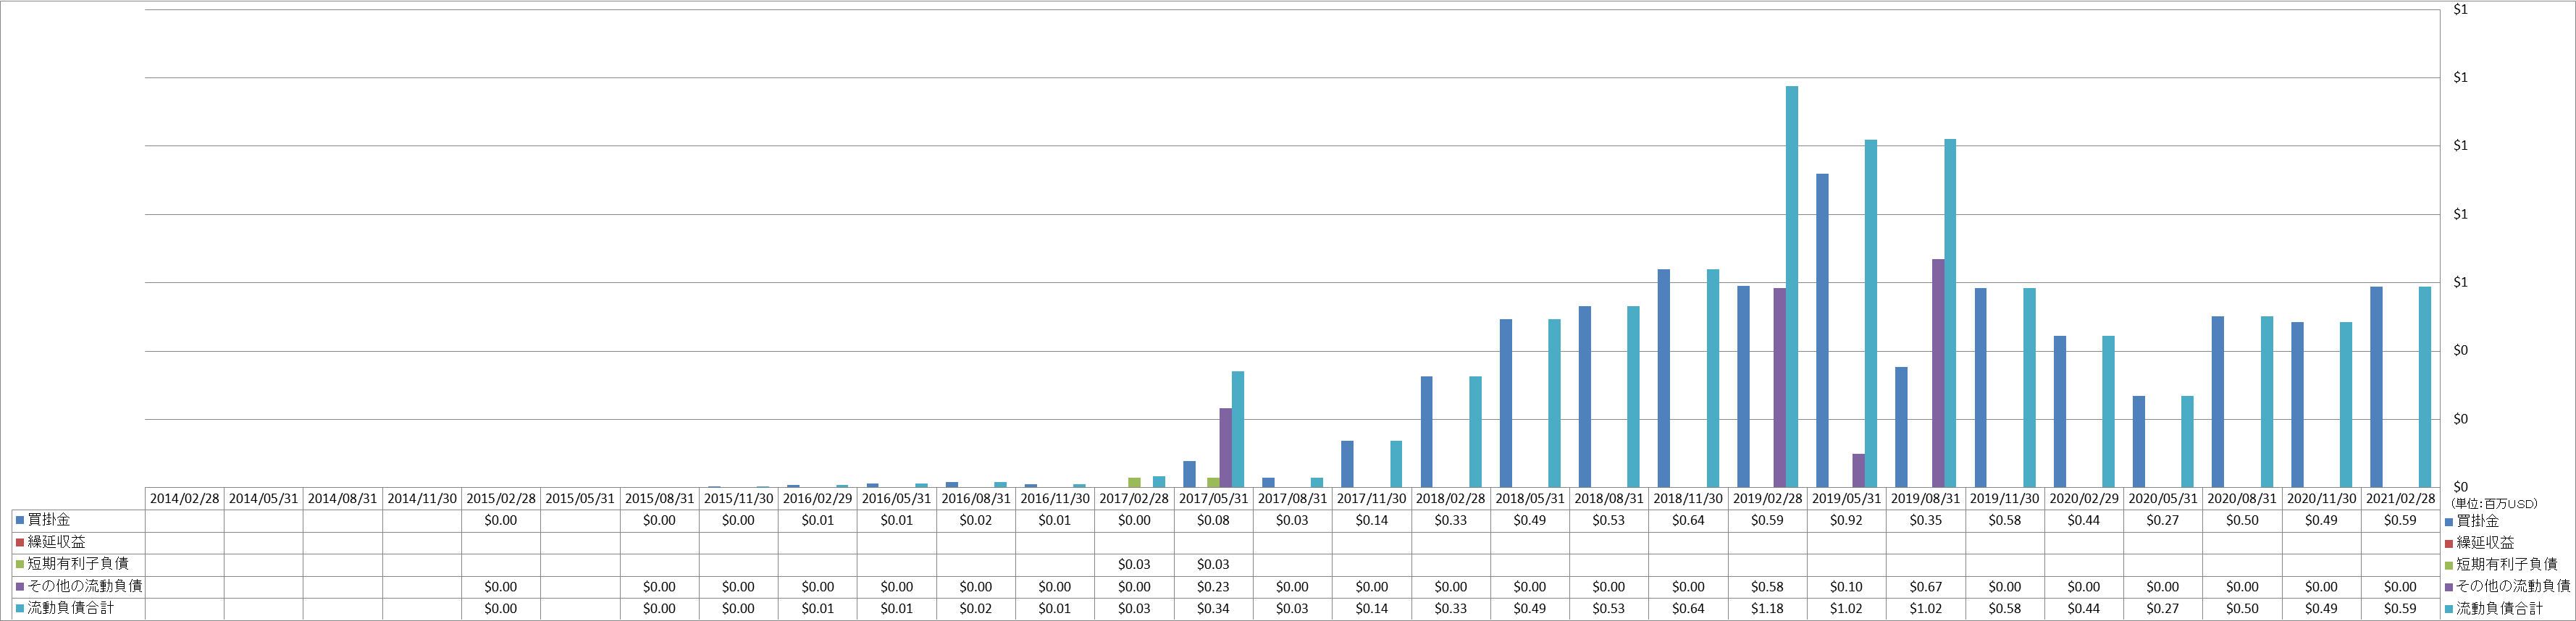Click the green bar for 2017/02/28

1134,483
